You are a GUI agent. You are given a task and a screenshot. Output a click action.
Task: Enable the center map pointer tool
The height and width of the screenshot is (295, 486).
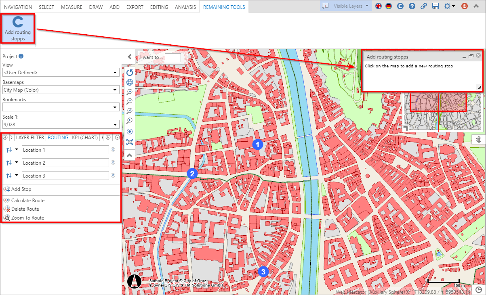pyautogui.click(x=129, y=131)
